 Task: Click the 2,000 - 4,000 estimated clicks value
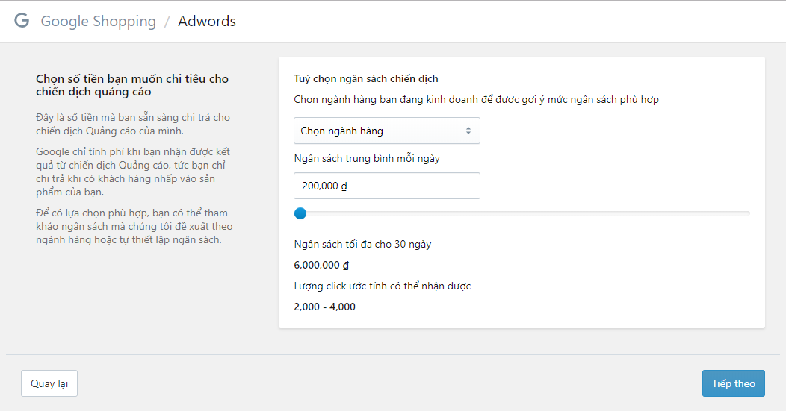point(325,307)
